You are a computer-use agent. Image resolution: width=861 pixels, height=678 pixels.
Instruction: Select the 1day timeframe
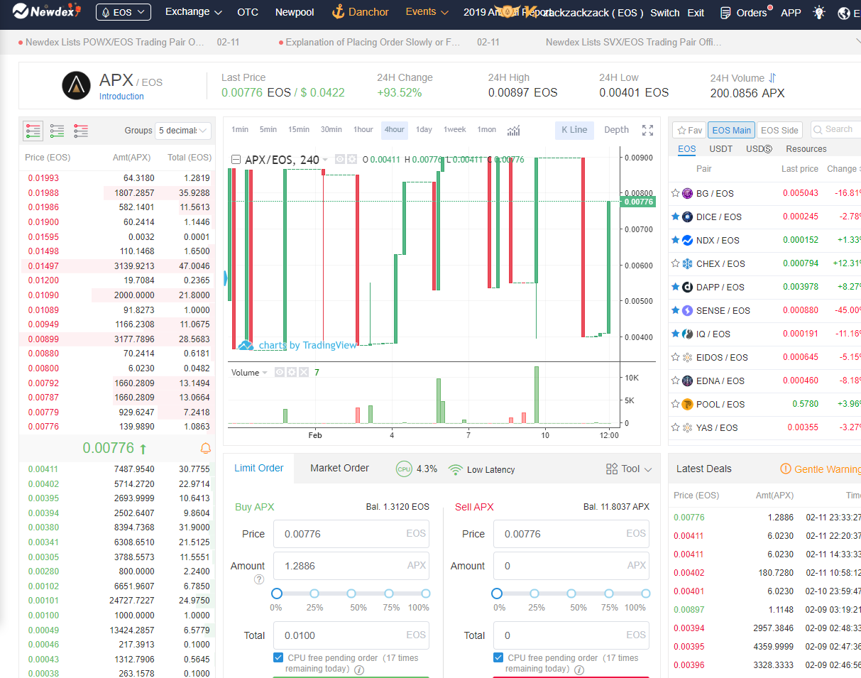[x=424, y=129]
